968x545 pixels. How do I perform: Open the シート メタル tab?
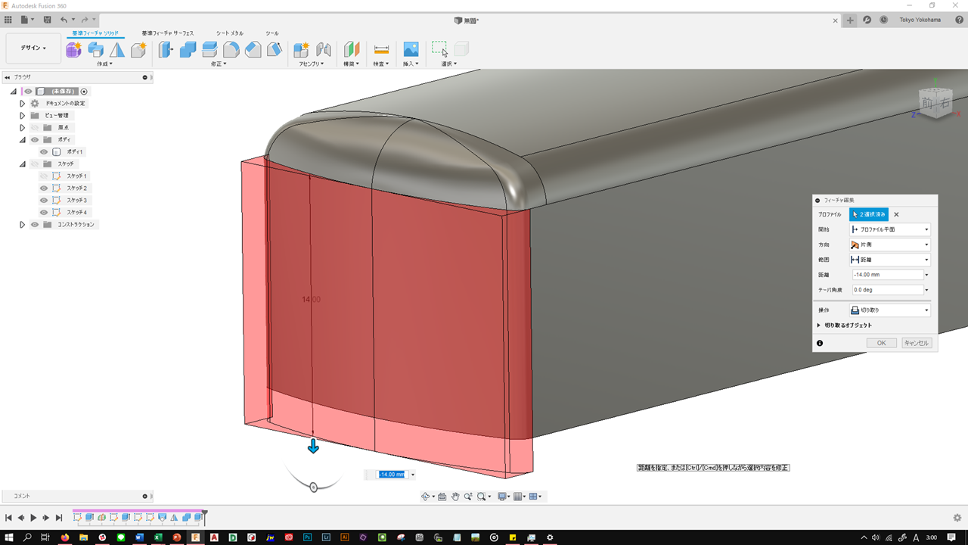coord(230,33)
